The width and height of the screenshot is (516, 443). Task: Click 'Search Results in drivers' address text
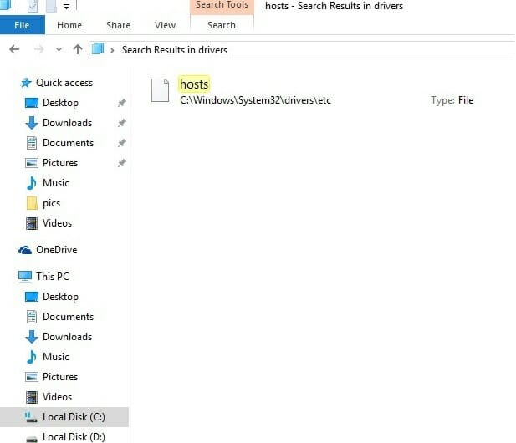(x=175, y=50)
